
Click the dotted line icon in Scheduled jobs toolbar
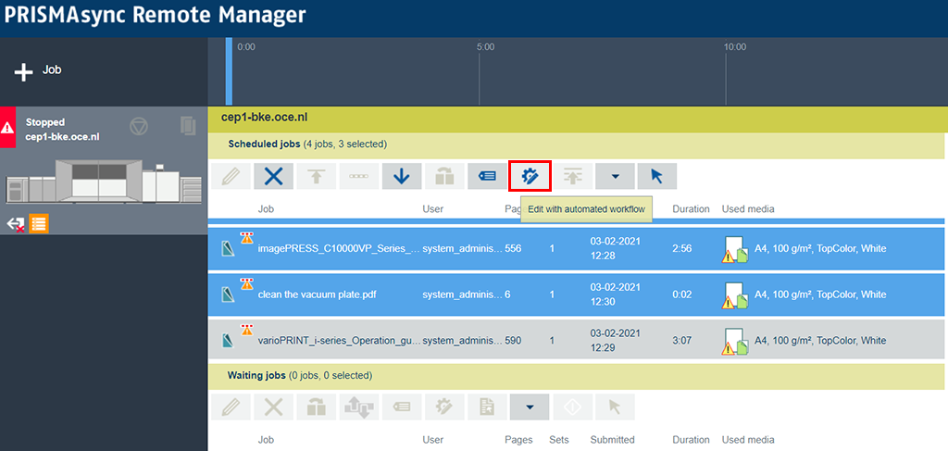coord(359,177)
